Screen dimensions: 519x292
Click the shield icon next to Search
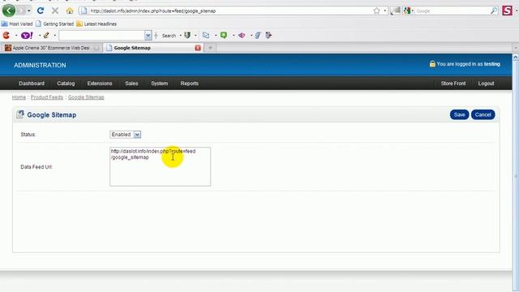coord(187,35)
